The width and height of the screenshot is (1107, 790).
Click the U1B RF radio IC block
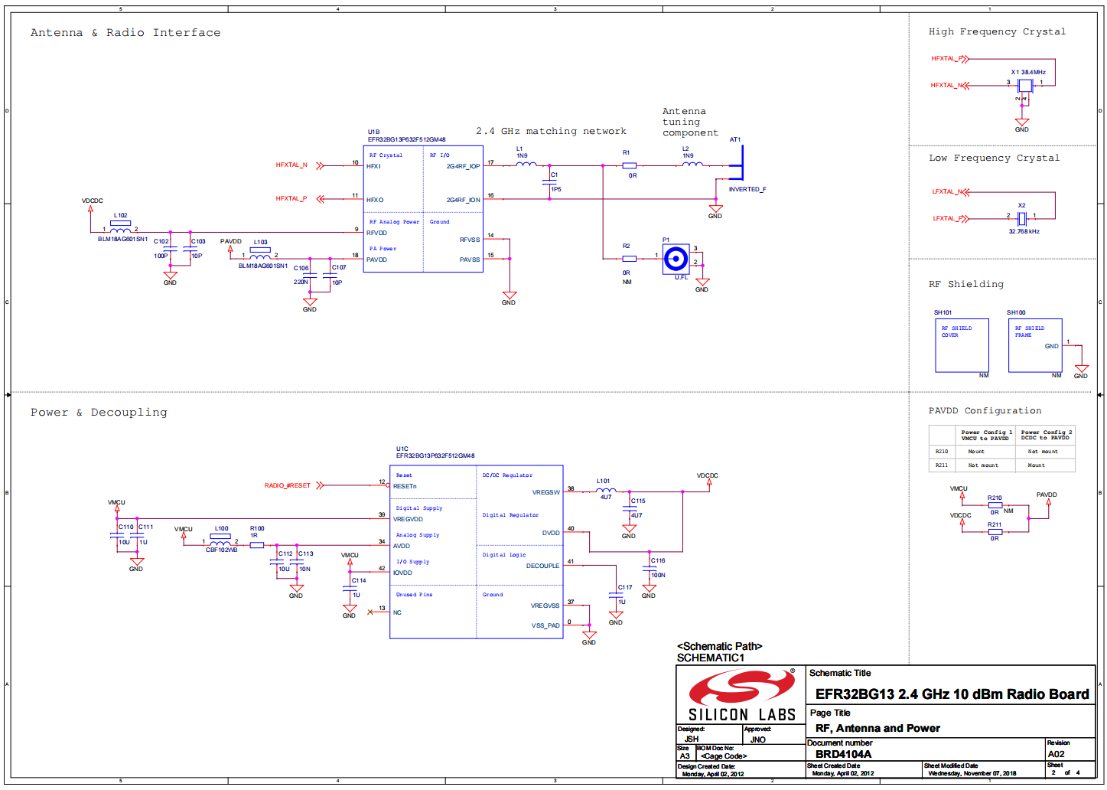pos(423,209)
